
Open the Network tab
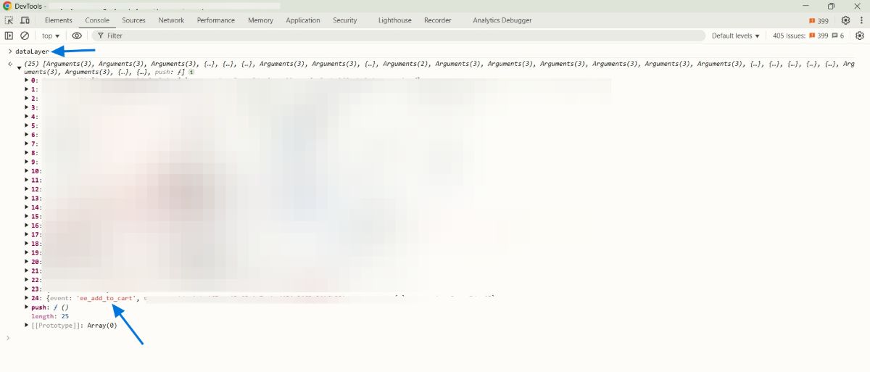pyautogui.click(x=171, y=20)
